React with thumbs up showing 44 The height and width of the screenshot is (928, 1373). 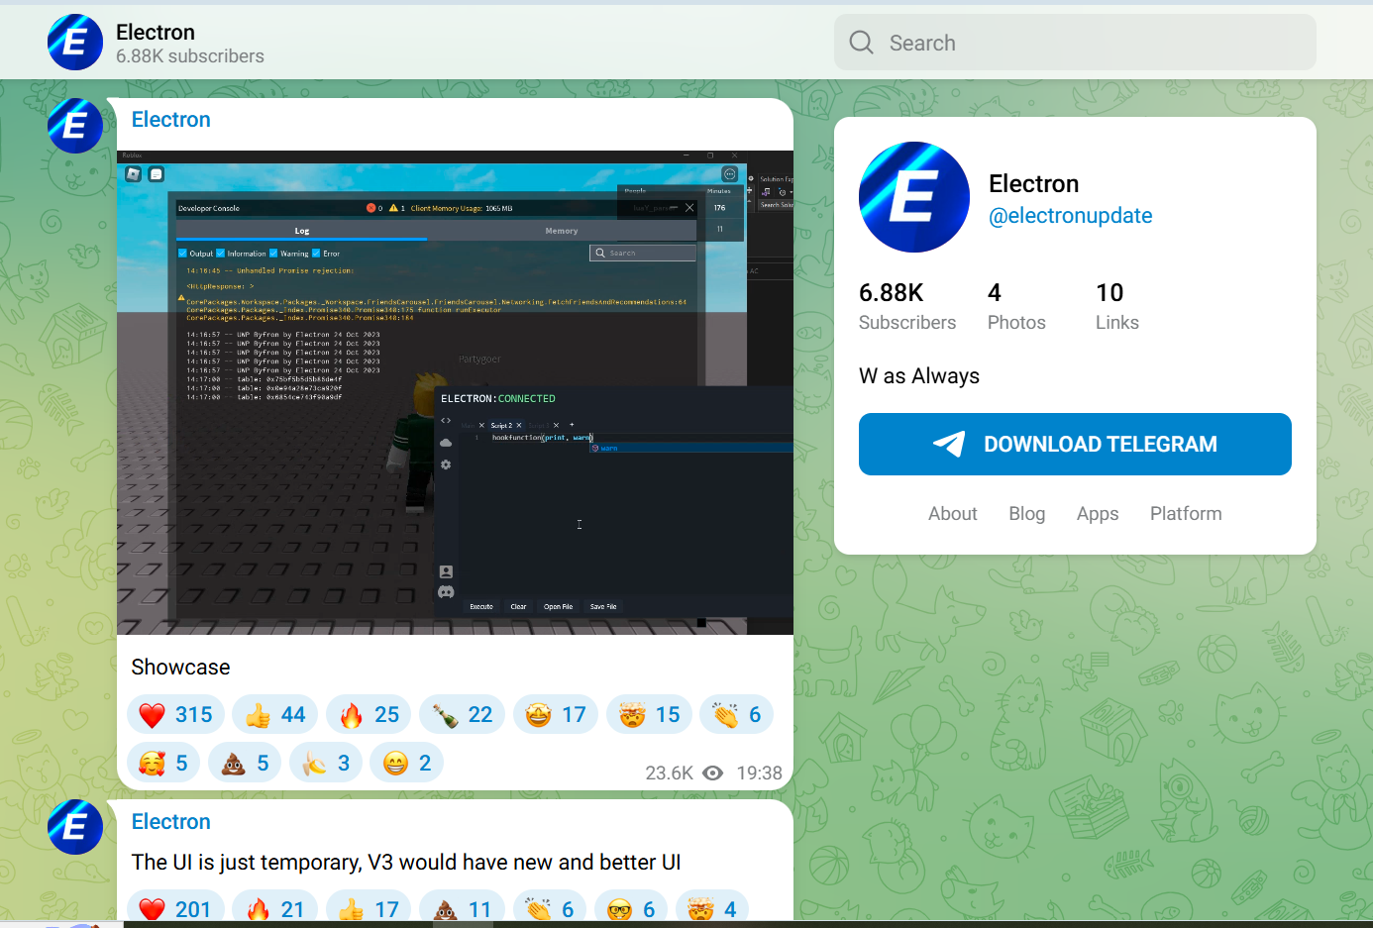pos(274,715)
